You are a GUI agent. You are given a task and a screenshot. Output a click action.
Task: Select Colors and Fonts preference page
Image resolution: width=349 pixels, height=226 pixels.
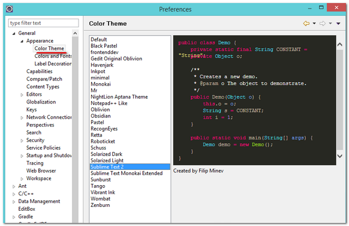point(53,56)
